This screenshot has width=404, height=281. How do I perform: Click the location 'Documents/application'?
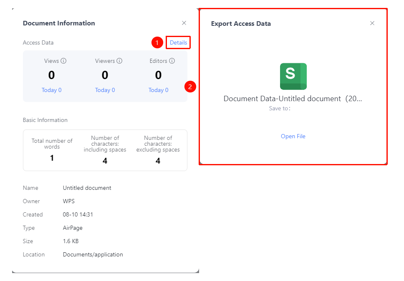[x=93, y=254]
